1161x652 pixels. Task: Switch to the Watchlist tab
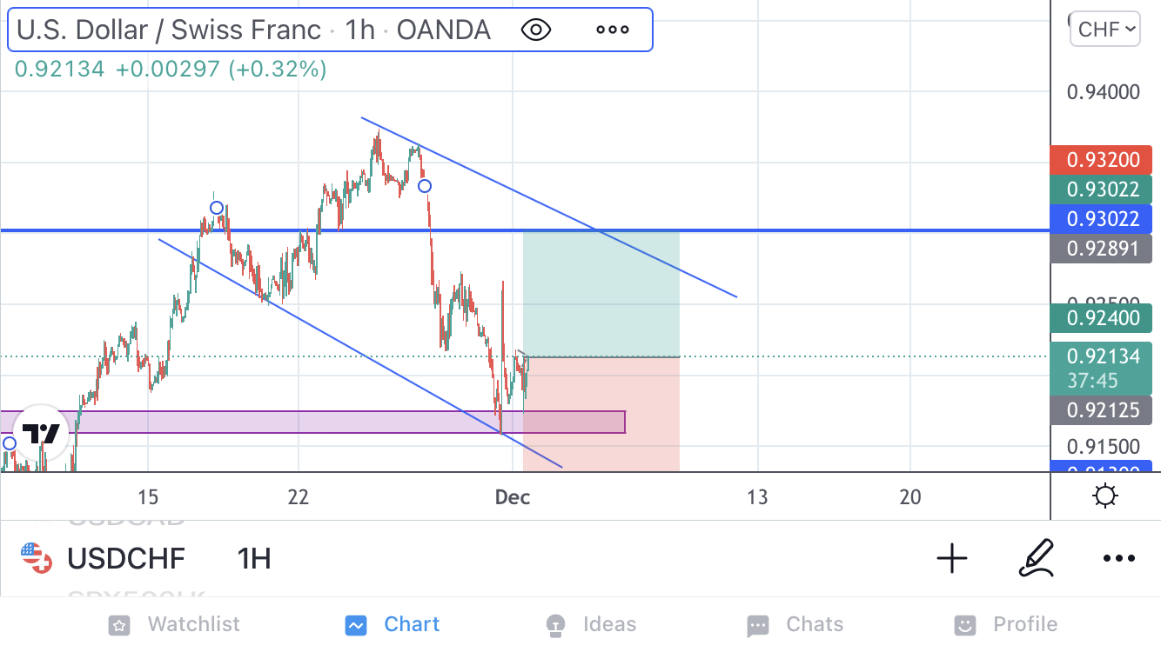click(175, 624)
